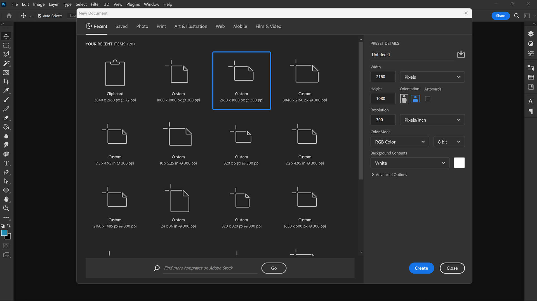Viewport: 537px width, 301px height.
Task: Click the Share button
Action: 500,16
